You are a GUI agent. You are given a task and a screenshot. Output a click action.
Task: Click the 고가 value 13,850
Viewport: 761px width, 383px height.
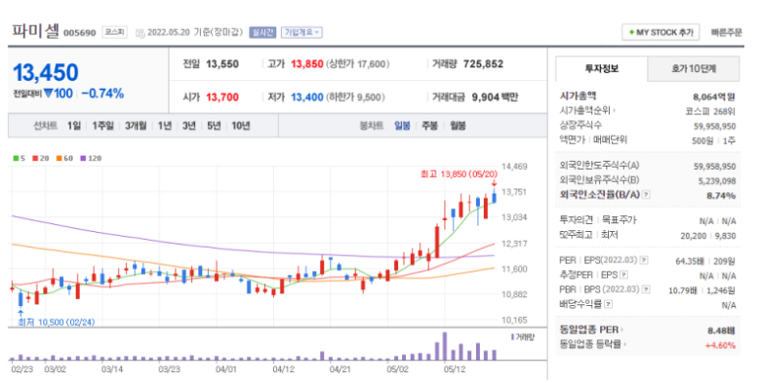[x=307, y=64]
